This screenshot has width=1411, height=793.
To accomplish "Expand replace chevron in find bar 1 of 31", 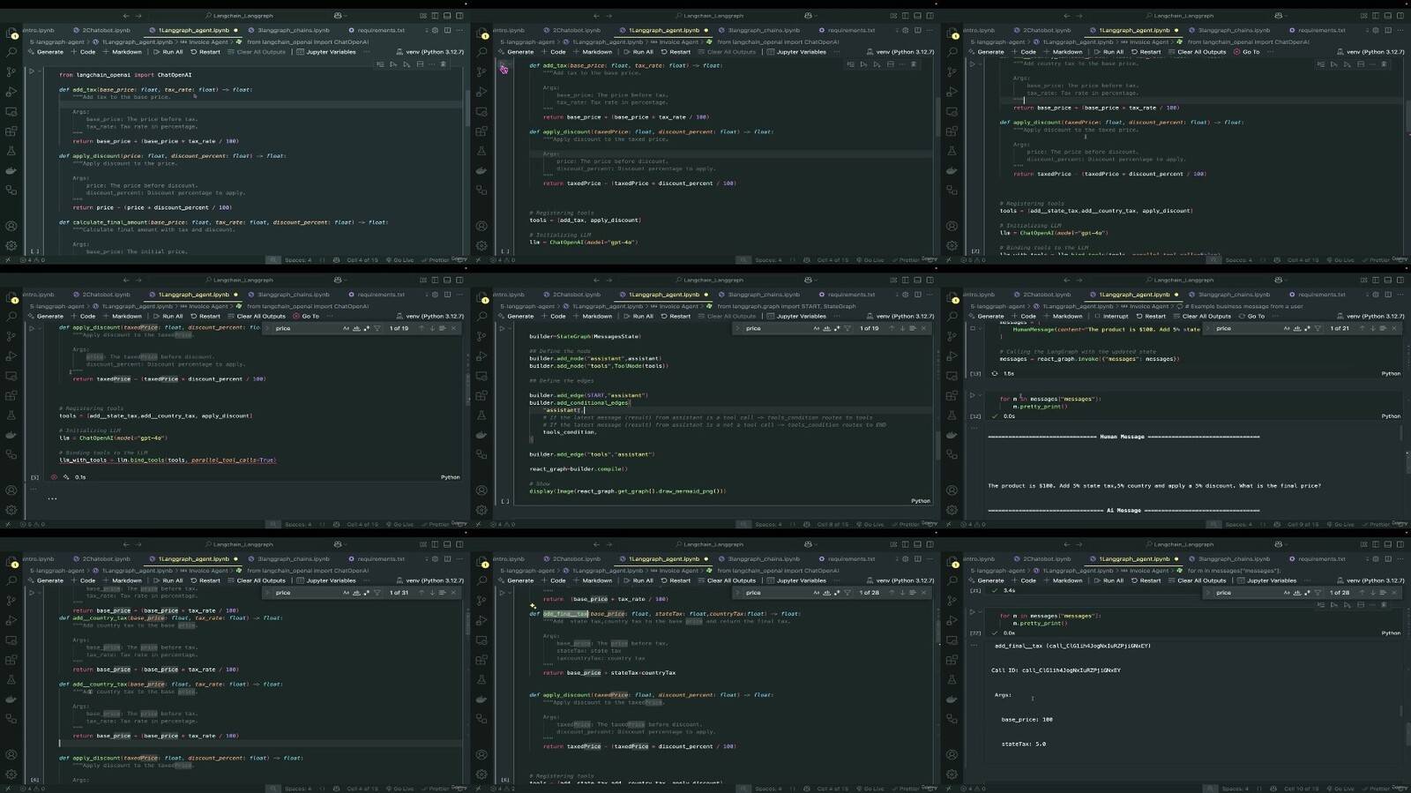I will tap(268, 593).
